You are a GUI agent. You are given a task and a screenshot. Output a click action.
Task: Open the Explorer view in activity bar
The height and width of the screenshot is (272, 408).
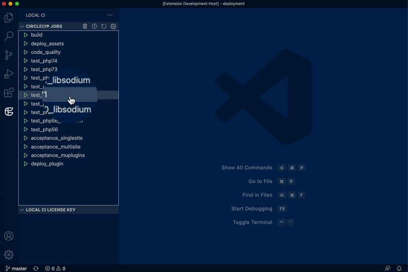click(9, 18)
